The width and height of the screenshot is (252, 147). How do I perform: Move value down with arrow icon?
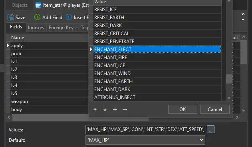click(105, 109)
